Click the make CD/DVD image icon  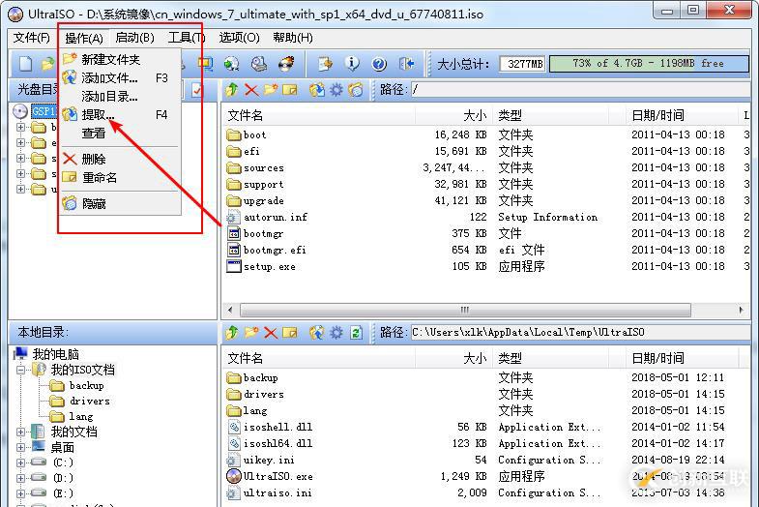pyautogui.click(x=259, y=64)
